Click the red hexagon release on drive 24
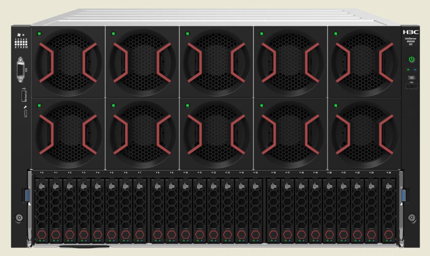 (x=389, y=235)
